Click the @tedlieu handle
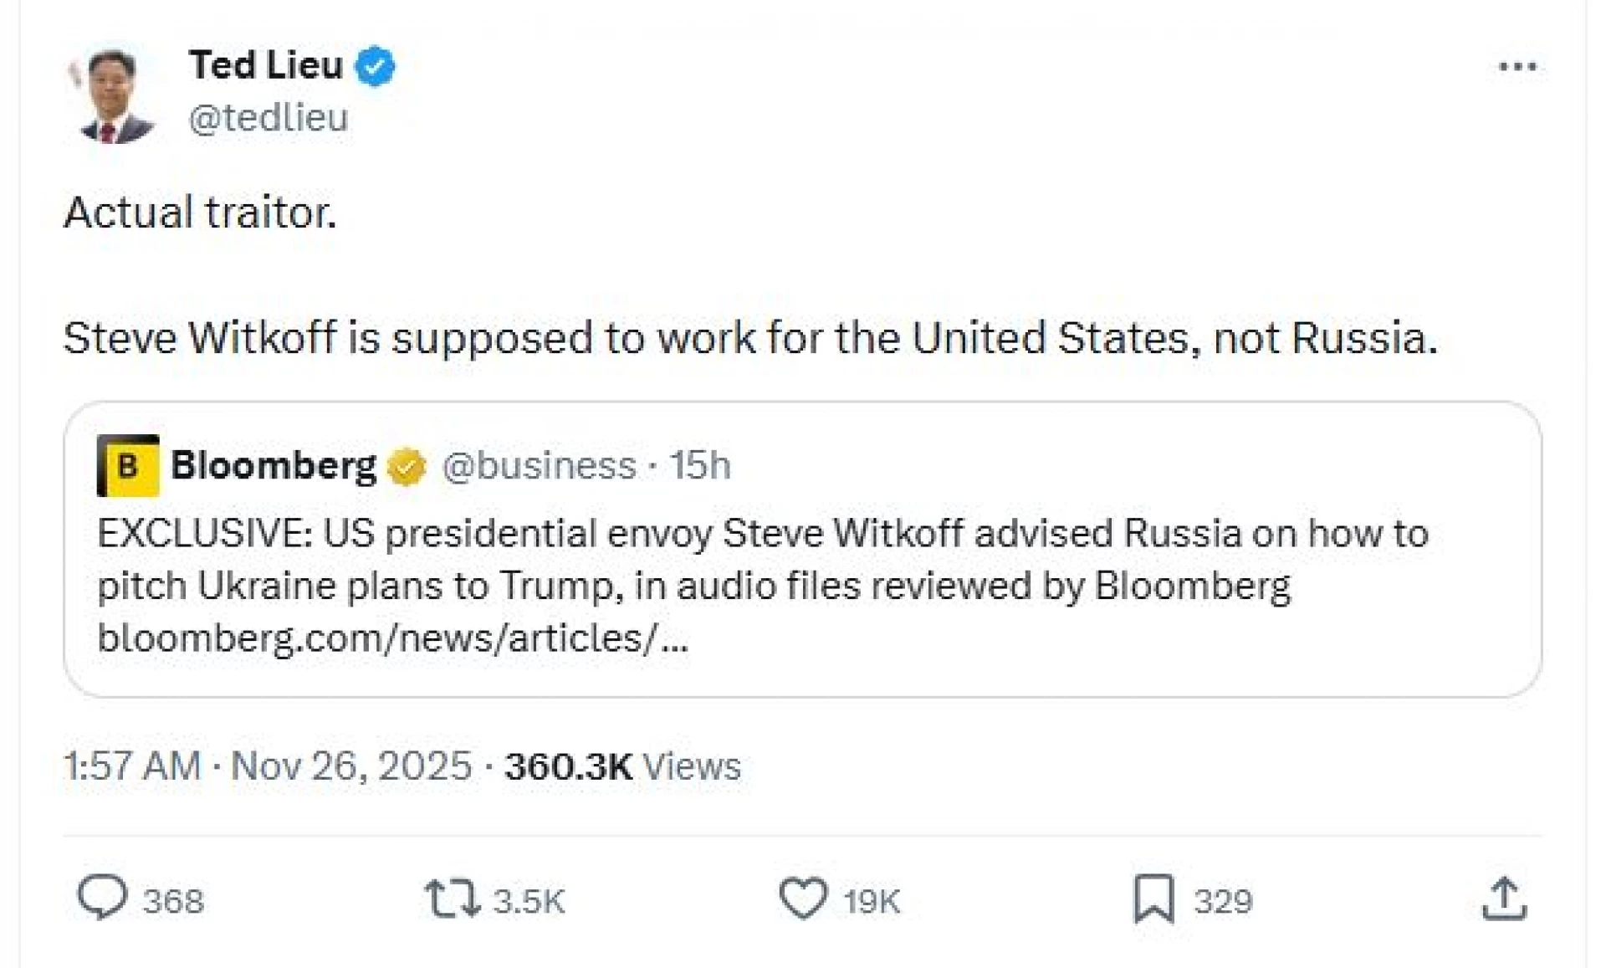Viewport: 1606px width, 968px height. tap(268, 118)
